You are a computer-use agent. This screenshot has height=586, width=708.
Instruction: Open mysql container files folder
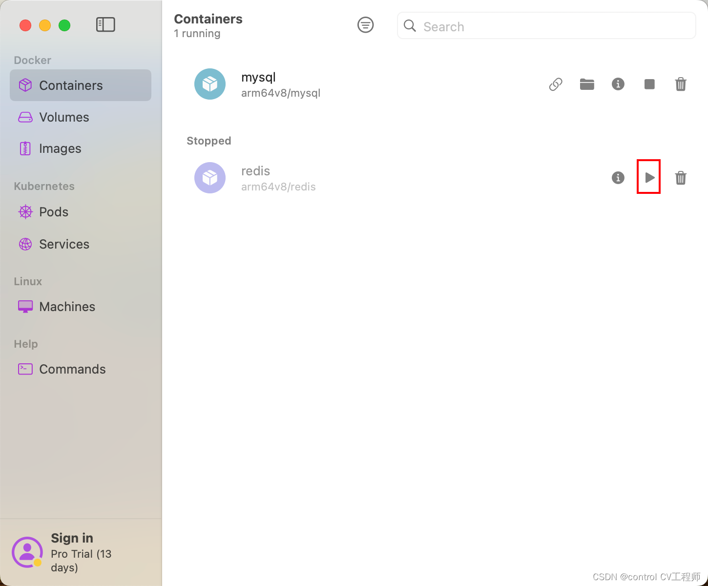pos(587,84)
